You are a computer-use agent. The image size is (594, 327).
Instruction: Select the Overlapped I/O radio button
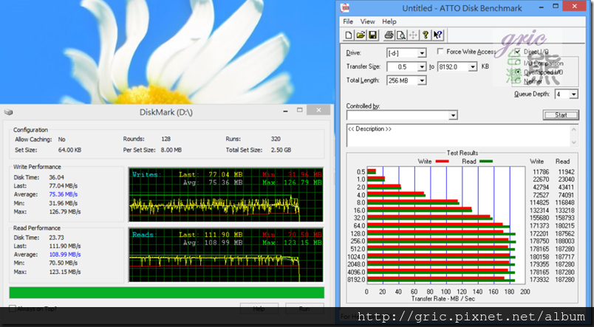point(518,72)
